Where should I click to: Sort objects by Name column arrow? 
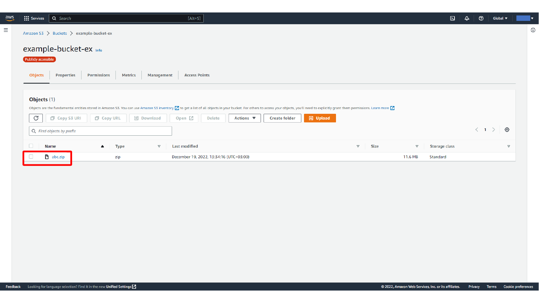tap(102, 146)
